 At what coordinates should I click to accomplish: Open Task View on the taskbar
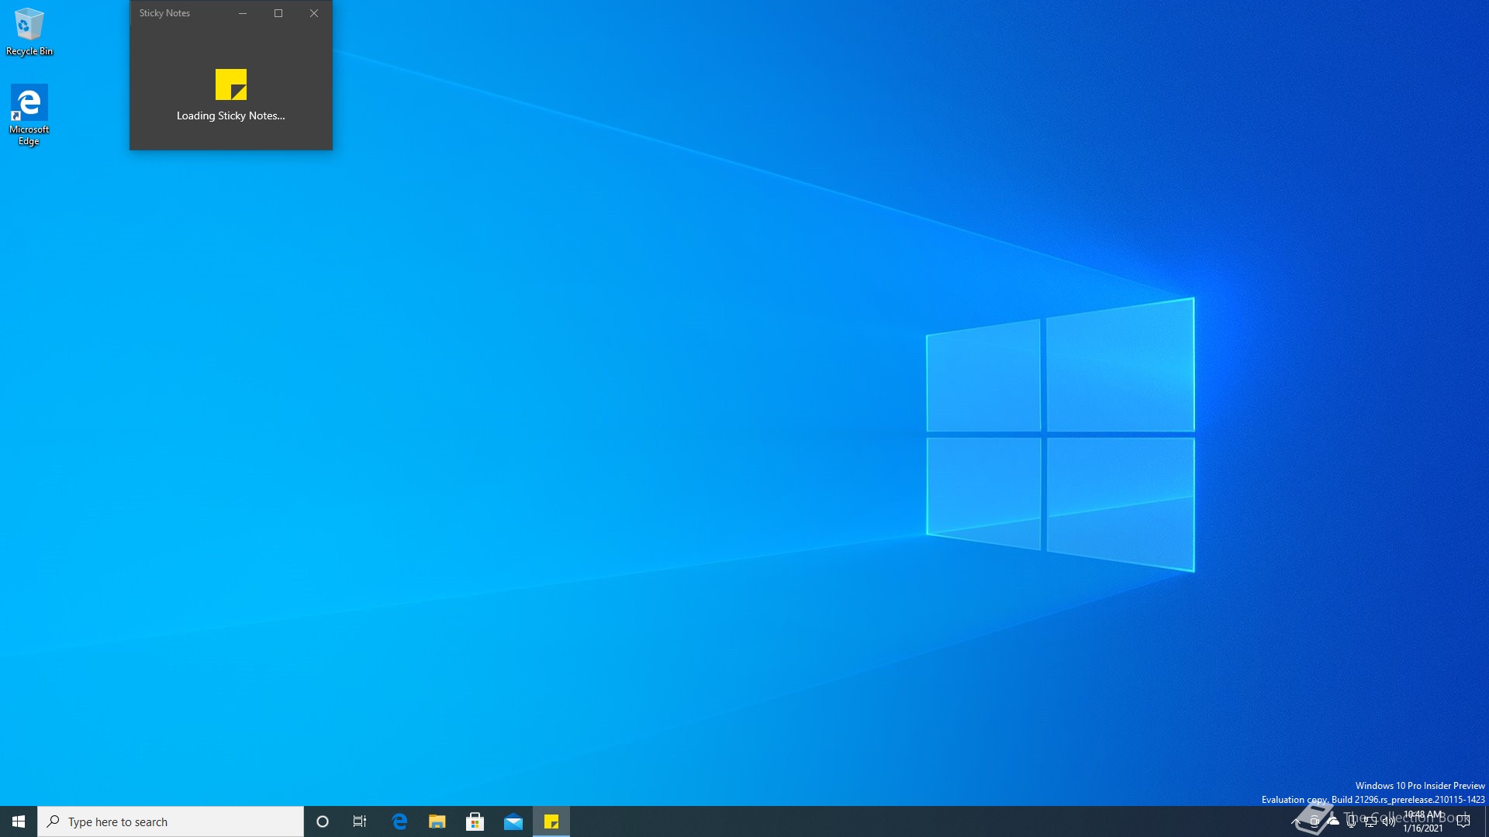(360, 821)
